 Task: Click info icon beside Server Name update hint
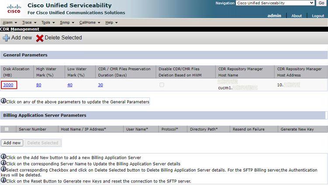point(3,162)
